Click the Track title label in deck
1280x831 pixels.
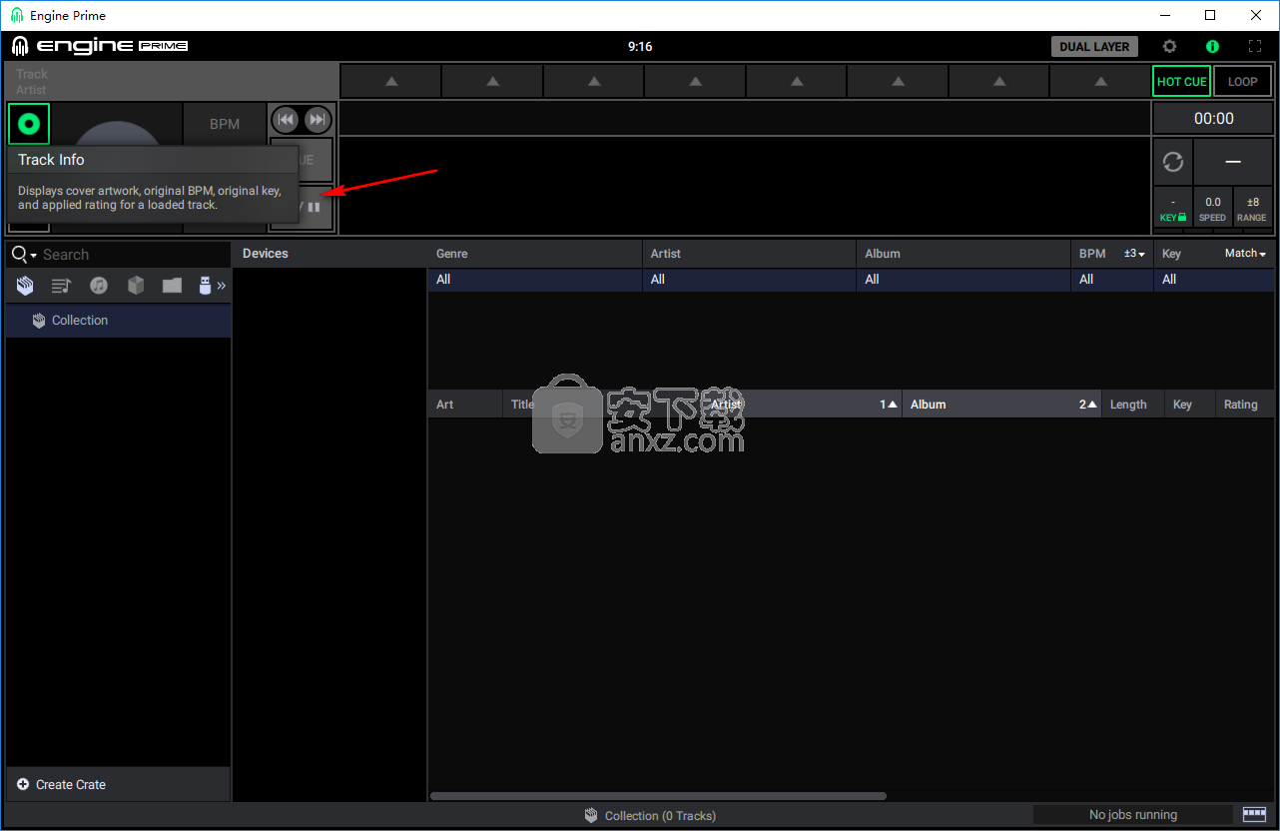(32, 74)
